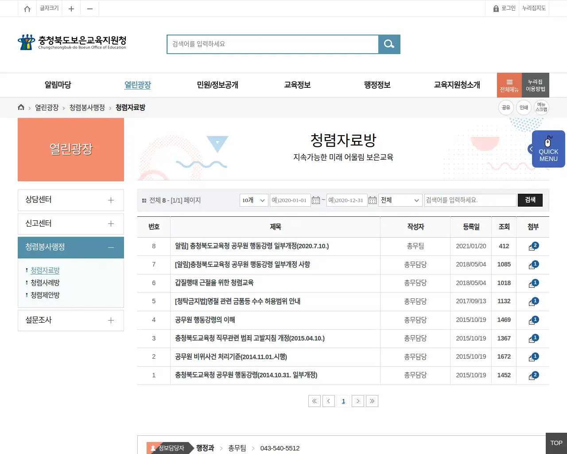
Task: Open the attachment icon for post 6
Action: point(533,284)
